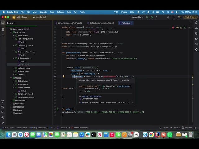Click the edit pencil icon in documentation popup
The width and height of the screenshot is (199, 149).
[129, 102]
